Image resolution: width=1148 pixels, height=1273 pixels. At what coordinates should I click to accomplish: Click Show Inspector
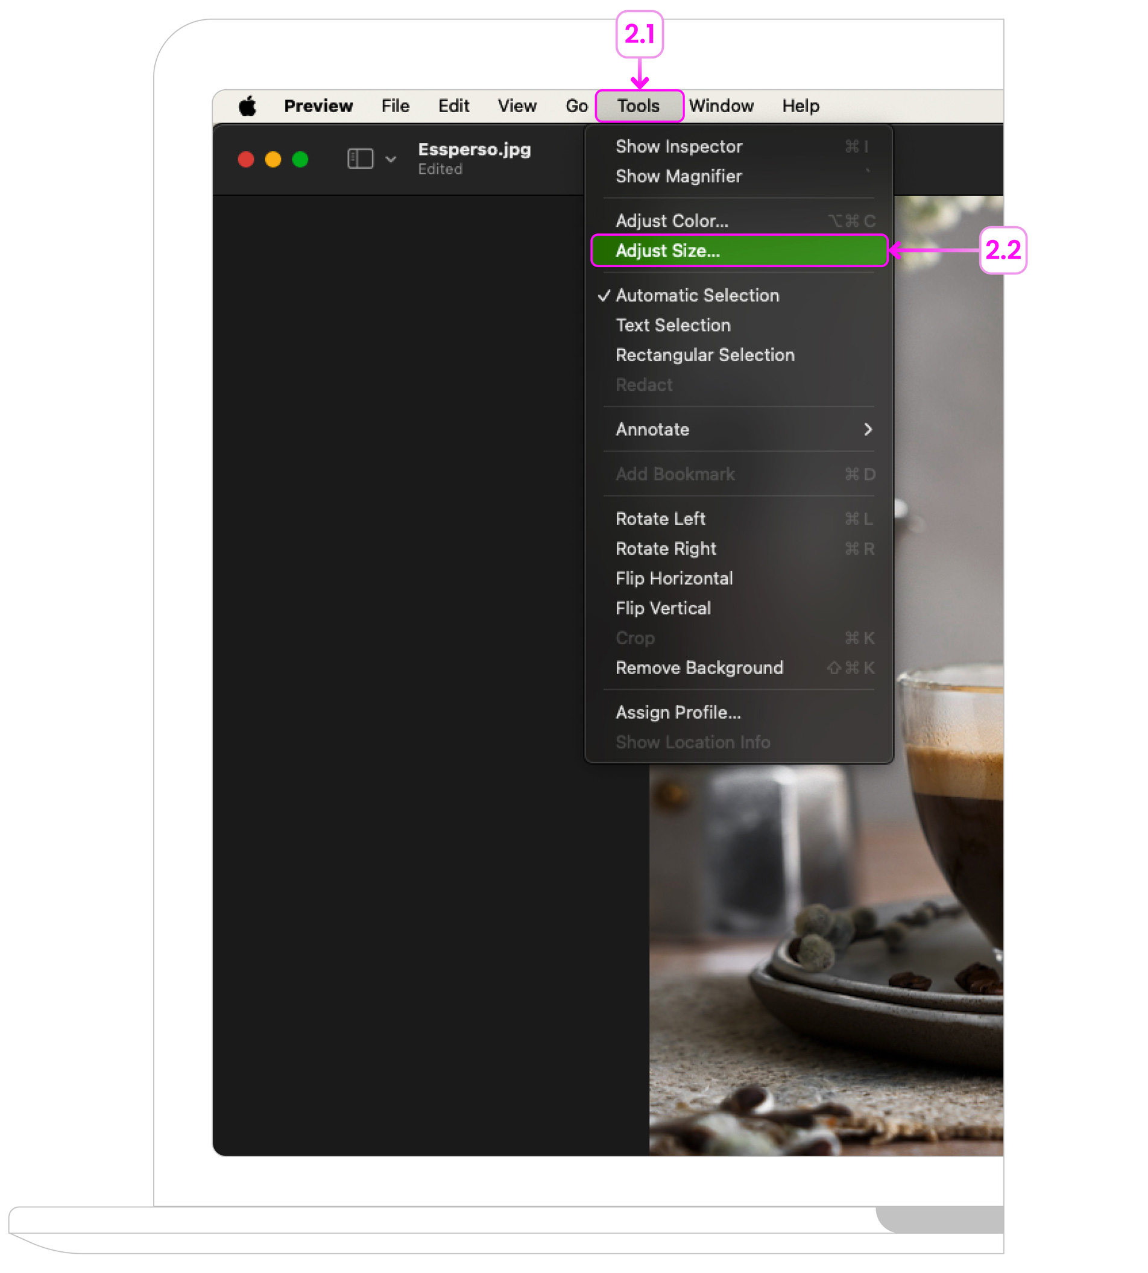(679, 147)
